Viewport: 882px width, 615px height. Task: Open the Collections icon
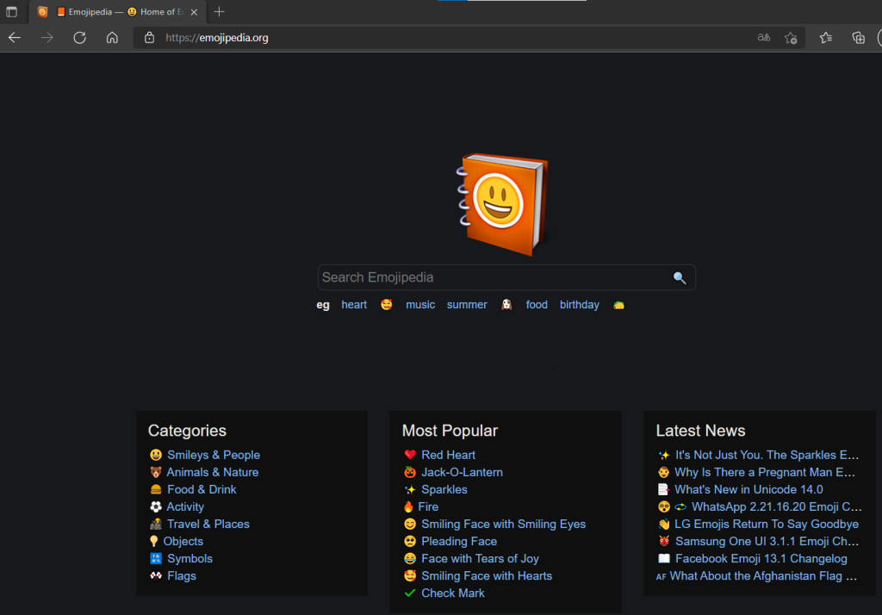click(859, 38)
